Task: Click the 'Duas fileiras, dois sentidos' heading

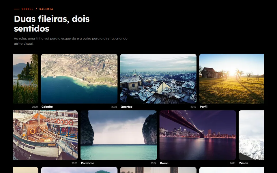Action: click(x=52, y=24)
